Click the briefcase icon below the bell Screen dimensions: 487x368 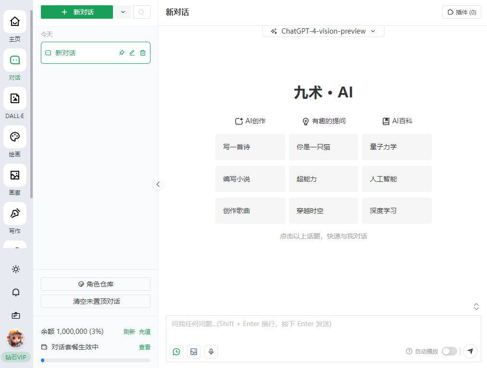pos(16,316)
